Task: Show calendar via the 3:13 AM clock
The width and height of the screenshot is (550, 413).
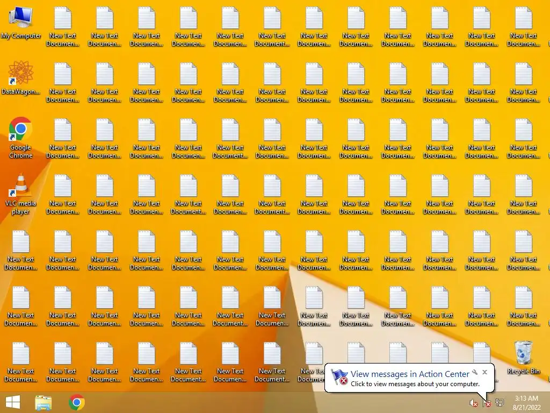Action: tap(526, 403)
